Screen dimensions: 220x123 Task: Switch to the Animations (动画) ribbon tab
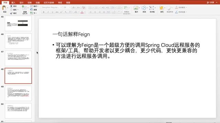[x=37, y=2]
